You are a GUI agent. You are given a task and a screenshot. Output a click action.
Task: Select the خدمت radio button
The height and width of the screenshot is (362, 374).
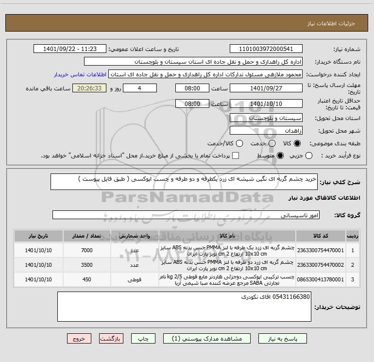(272, 143)
